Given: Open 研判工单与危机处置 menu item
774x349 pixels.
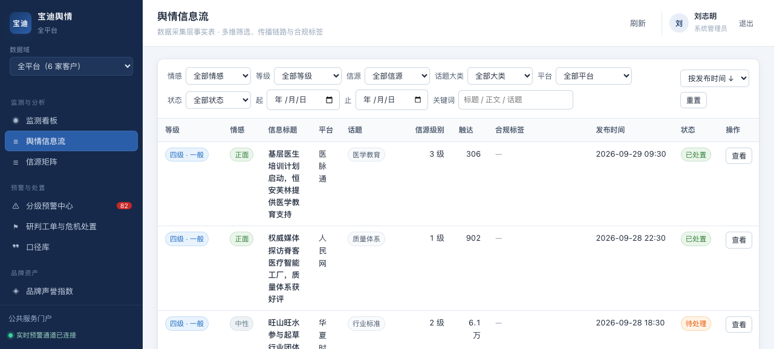Looking at the screenshot, I should [x=71, y=226].
